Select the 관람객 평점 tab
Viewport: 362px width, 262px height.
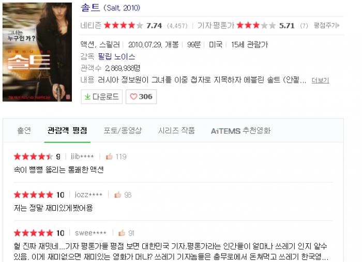click(67, 131)
